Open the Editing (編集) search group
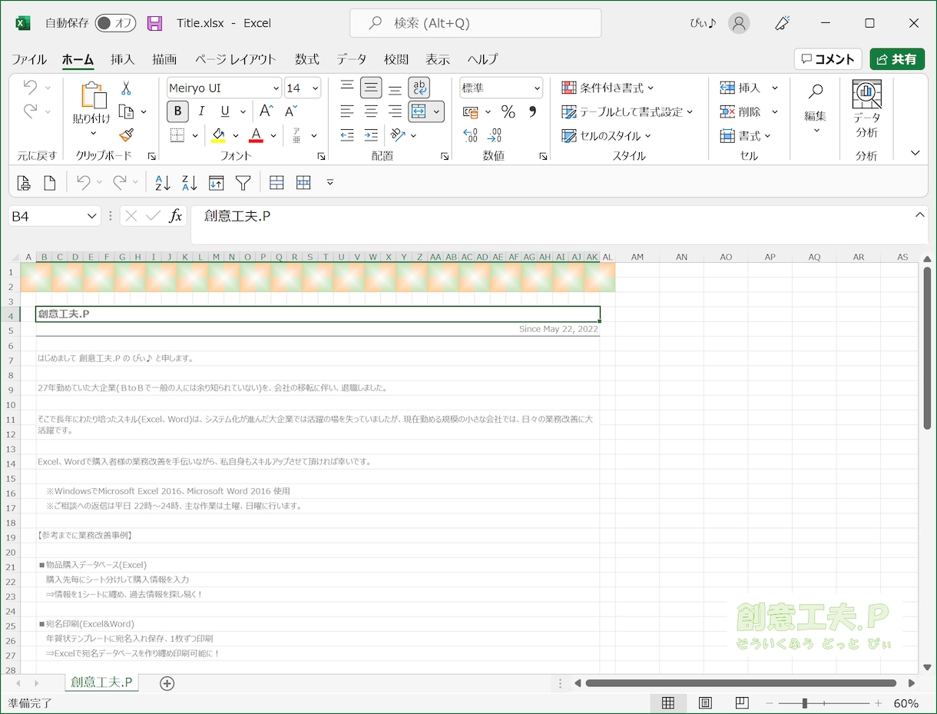The height and width of the screenshot is (714, 937). [x=816, y=108]
